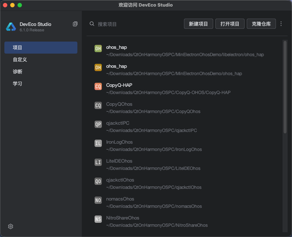Click the orange CQ icon for CopyQ-HAP
Image resolution: width=292 pixels, height=237 pixels.
tap(98, 86)
